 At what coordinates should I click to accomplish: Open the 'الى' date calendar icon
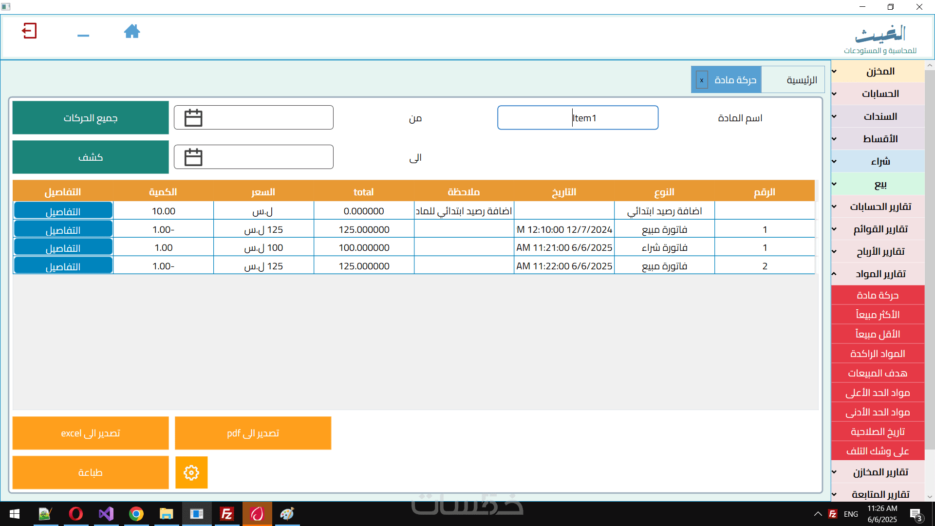tap(193, 157)
